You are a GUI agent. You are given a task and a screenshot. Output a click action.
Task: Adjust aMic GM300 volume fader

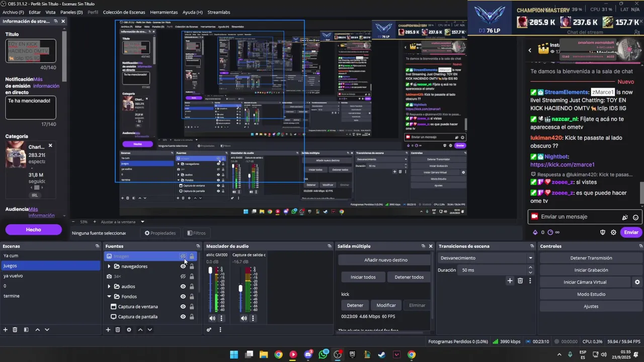pos(210,270)
